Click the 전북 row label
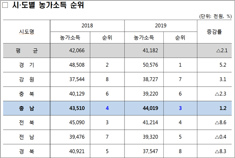This screenshot has width=235, height=158. [x=27, y=123]
